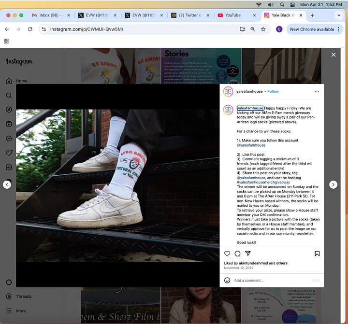Click the sock photo in the post
Screen dimensions: 348x324
pos(117,185)
